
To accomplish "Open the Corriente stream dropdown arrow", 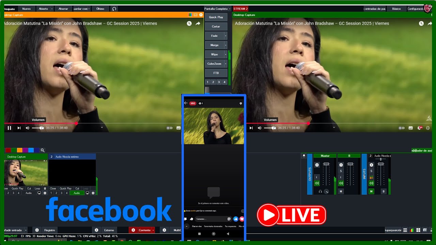I will [x=153, y=230].
